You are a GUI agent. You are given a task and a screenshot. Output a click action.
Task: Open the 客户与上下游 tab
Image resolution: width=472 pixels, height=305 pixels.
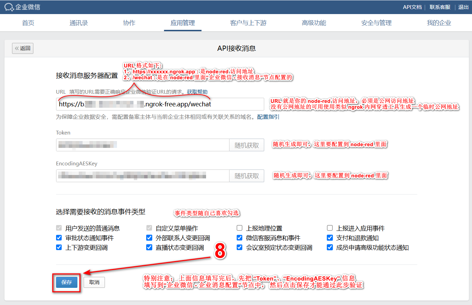pos(248,23)
